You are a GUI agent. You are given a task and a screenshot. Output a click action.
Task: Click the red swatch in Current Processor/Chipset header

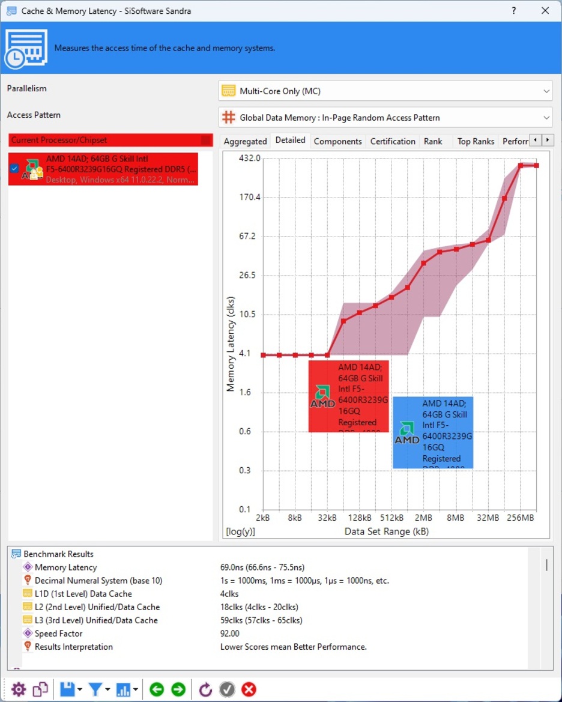tap(205, 140)
